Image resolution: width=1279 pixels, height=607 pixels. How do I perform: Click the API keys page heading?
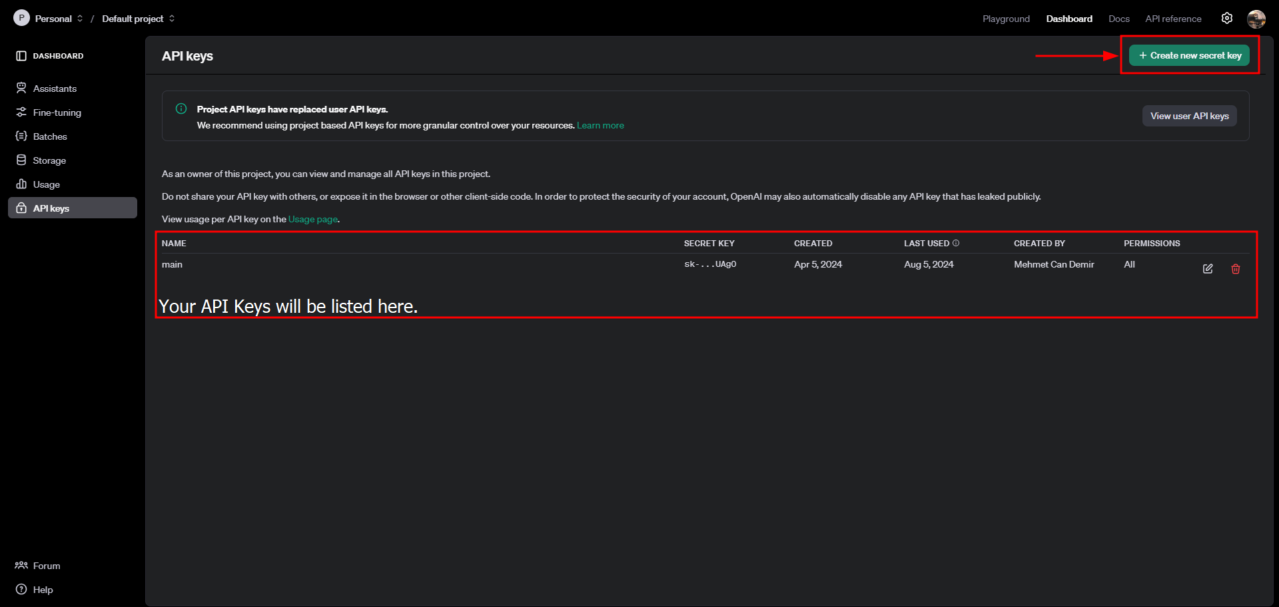(x=187, y=56)
